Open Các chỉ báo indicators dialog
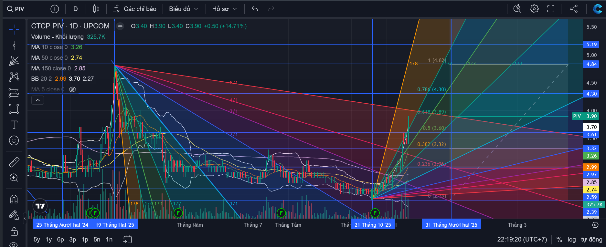 click(x=135, y=9)
